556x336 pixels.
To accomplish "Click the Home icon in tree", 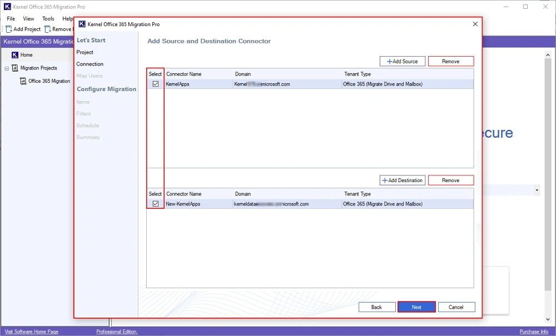I will click(15, 55).
